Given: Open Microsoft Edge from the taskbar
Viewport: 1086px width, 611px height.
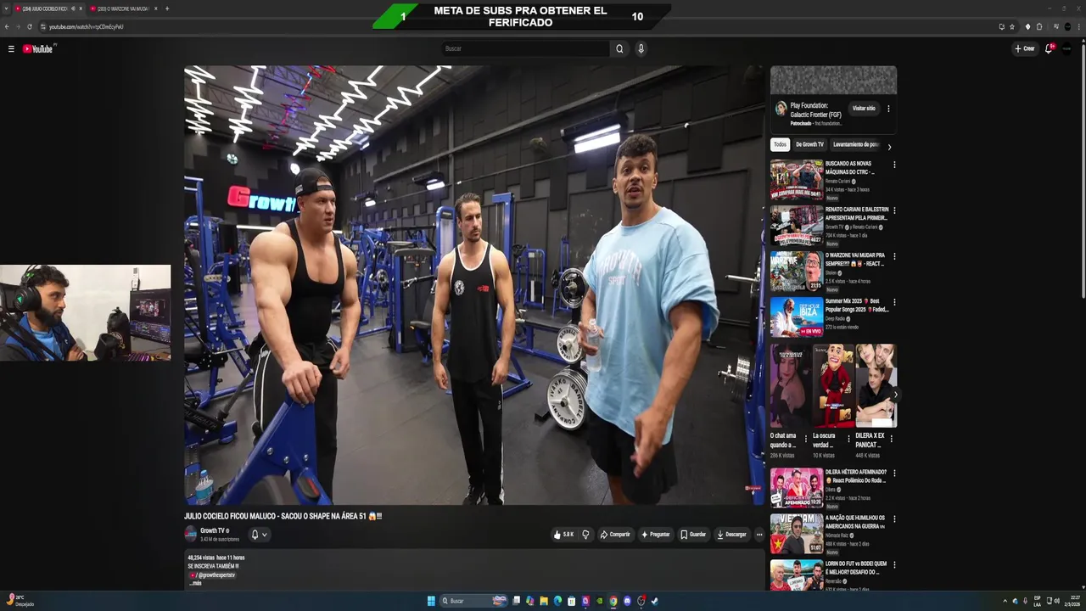Looking at the screenshot, I should (557, 601).
